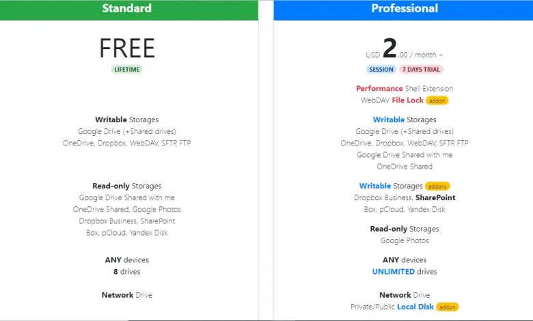Click Google Photos in Professional plan

pos(405,240)
